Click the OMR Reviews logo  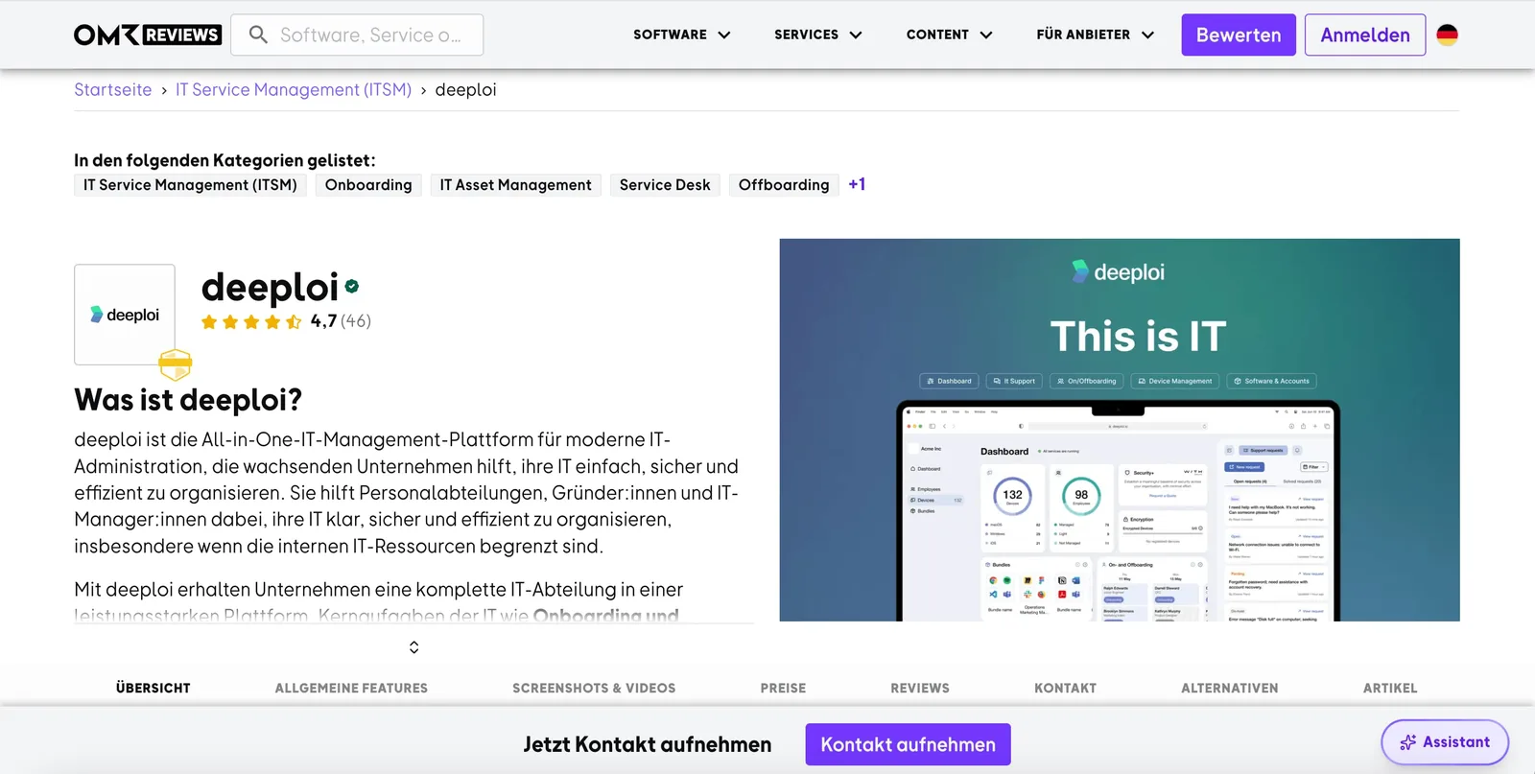[x=148, y=35]
